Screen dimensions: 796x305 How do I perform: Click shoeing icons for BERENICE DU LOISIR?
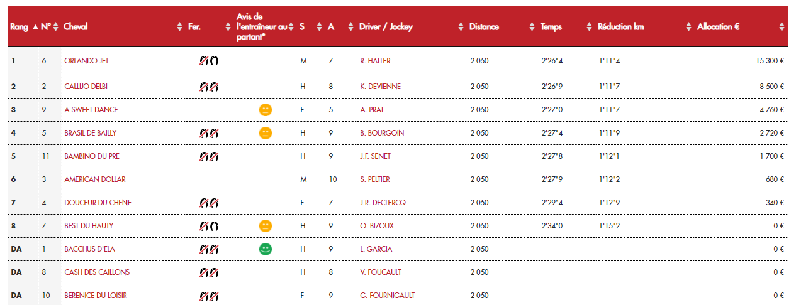tap(209, 296)
